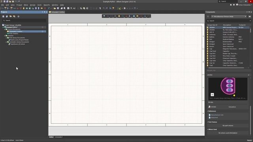Click the yellow place part icon in active bar
Screen dimensions: 253x142
(119, 16)
